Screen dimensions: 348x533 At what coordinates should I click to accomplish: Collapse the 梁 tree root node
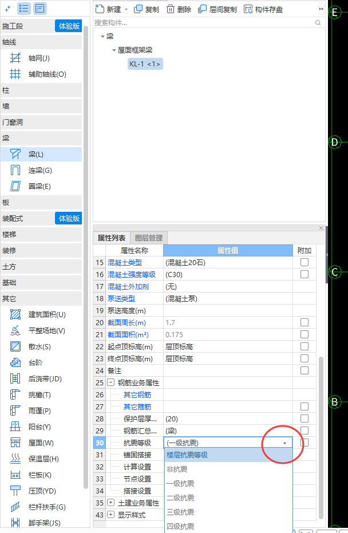[x=102, y=37]
